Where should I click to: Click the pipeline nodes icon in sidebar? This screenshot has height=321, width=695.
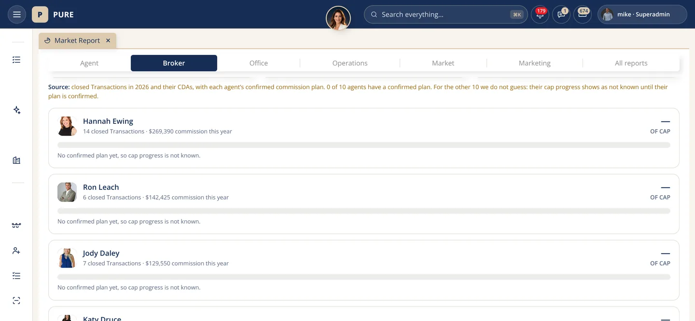point(16,226)
